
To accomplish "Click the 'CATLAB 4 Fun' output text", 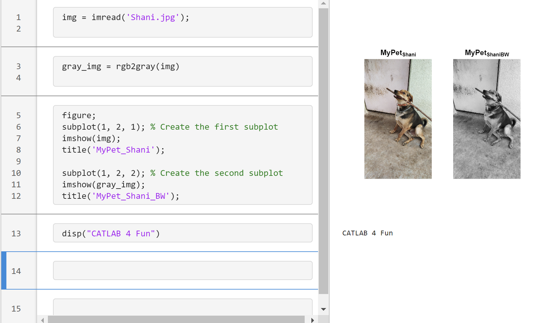I will click(x=368, y=233).
